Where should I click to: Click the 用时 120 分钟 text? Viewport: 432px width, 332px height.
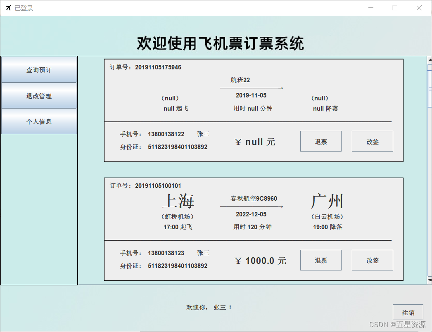253,227
